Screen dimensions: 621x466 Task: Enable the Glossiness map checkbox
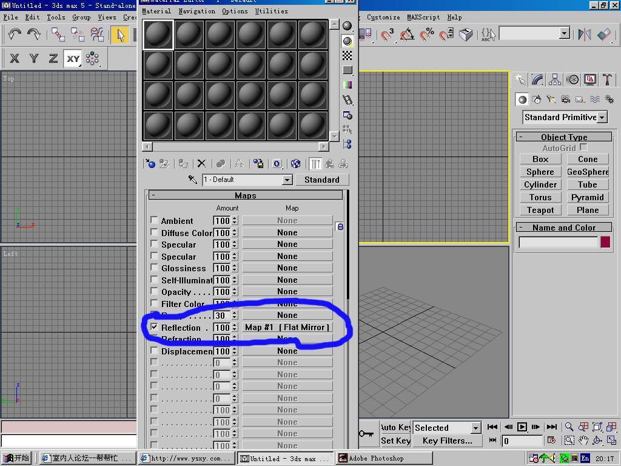[154, 268]
